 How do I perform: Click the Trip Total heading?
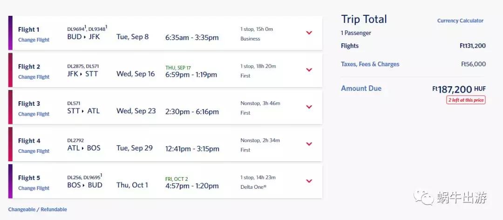[x=364, y=20]
